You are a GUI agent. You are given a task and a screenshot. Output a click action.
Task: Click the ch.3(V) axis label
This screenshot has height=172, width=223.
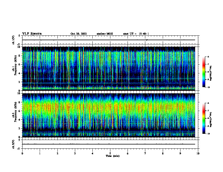[13, 144]
